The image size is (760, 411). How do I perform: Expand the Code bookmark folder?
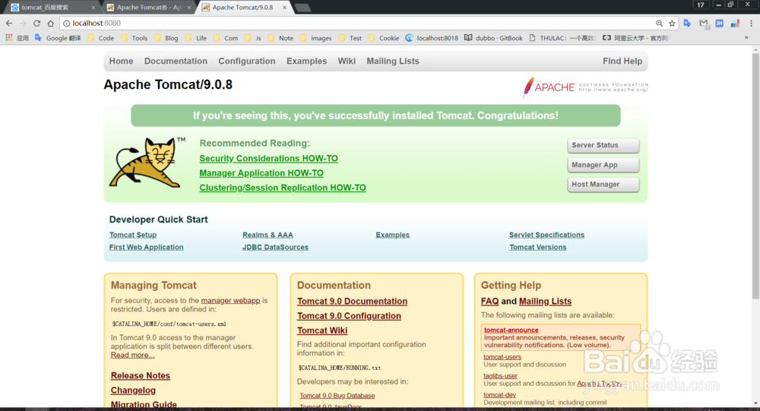coord(101,38)
